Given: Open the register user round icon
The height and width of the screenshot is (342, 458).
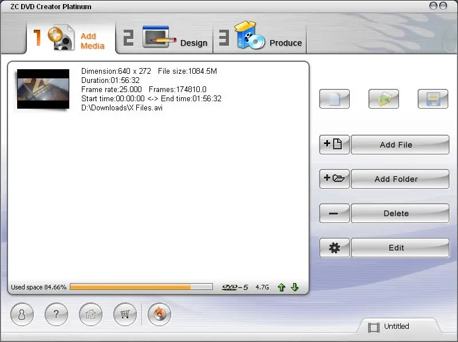Looking at the screenshot, I should (22, 314).
